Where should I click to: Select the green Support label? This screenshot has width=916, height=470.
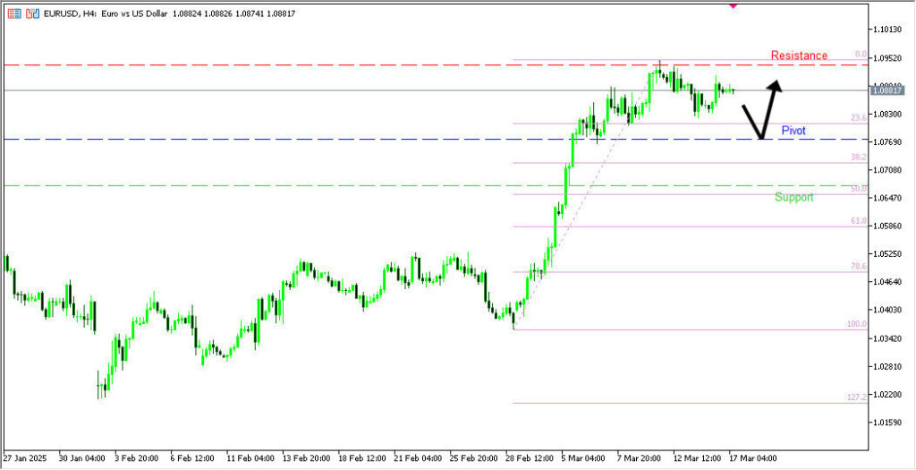[x=794, y=197]
